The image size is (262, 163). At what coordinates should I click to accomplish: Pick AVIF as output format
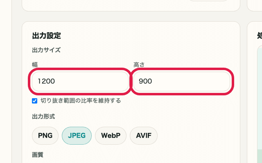click(143, 136)
